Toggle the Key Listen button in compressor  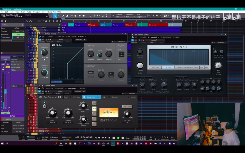127,107
